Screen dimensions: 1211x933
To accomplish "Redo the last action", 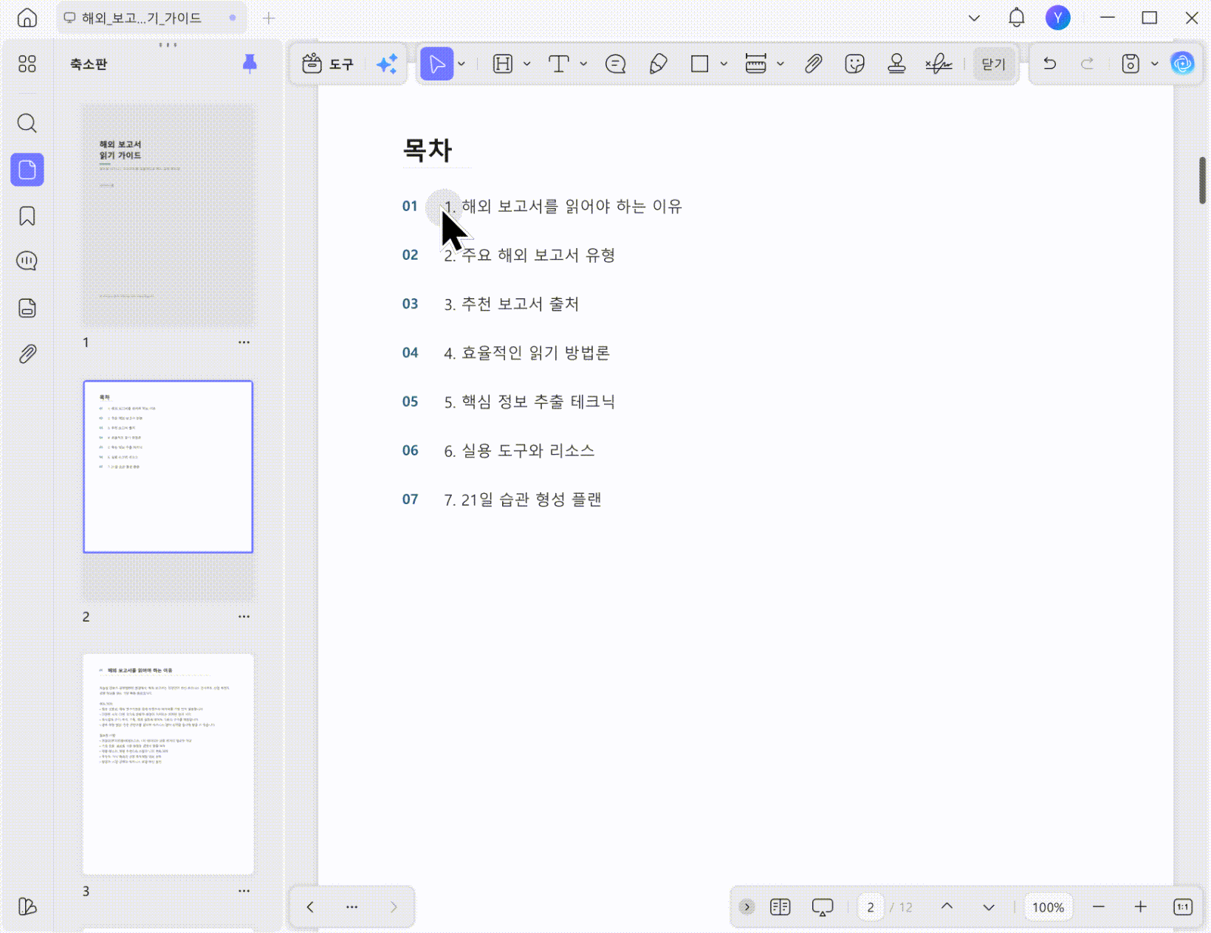I will click(1087, 64).
